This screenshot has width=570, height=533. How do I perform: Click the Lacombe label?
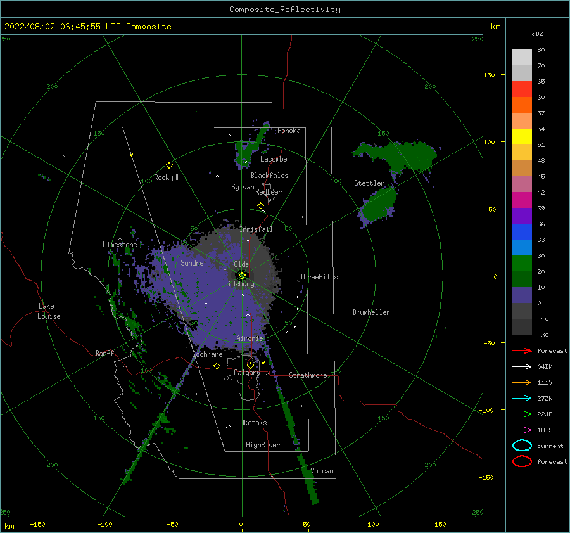tap(274, 159)
